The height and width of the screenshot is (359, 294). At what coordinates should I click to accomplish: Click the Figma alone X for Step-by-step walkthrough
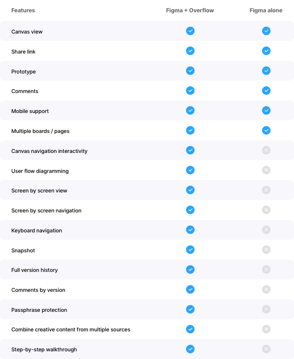point(266,349)
